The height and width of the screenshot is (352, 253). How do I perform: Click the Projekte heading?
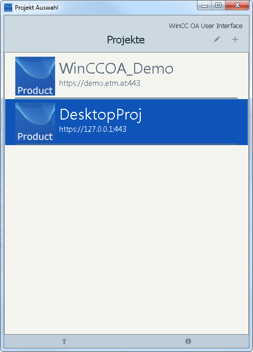pos(125,40)
